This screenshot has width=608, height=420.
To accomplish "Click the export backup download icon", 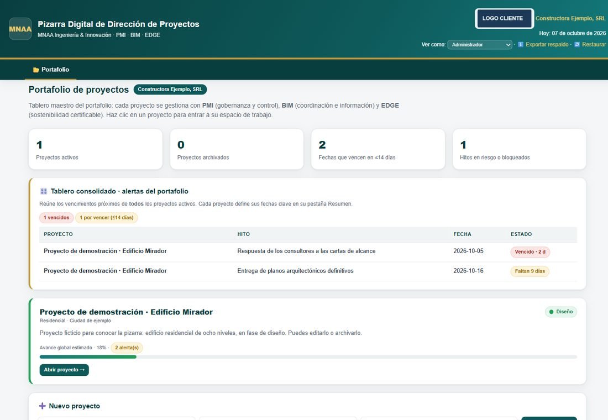I will (521, 45).
